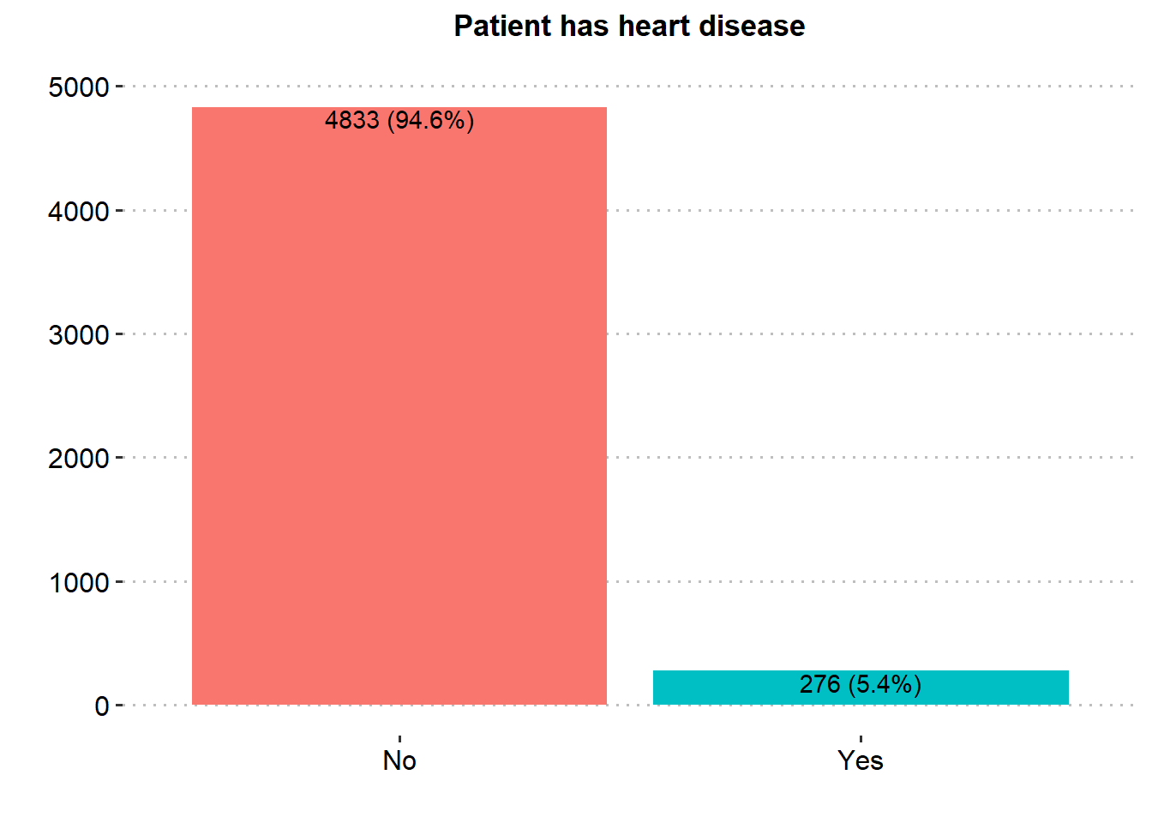Click the y-axis tick mark beside 2000
Image resolution: width=1152 pixels, height=823 pixels.
pyautogui.click(x=120, y=458)
